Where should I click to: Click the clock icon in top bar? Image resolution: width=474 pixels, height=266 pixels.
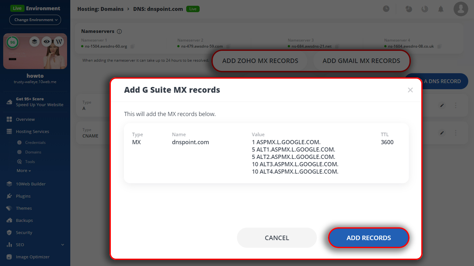pyautogui.click(x=386, y=9)
